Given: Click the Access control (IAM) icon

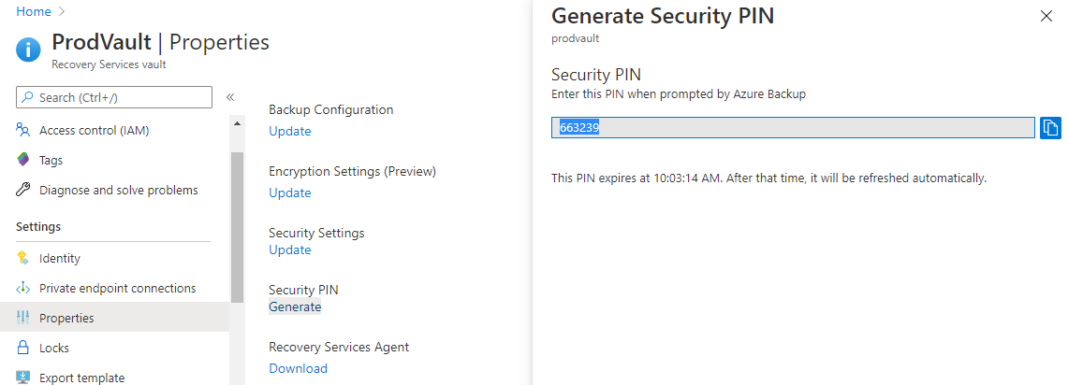Looking at the screenshot, I should click(x=23, y=130).
